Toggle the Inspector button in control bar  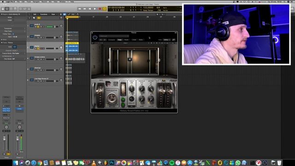7,9
